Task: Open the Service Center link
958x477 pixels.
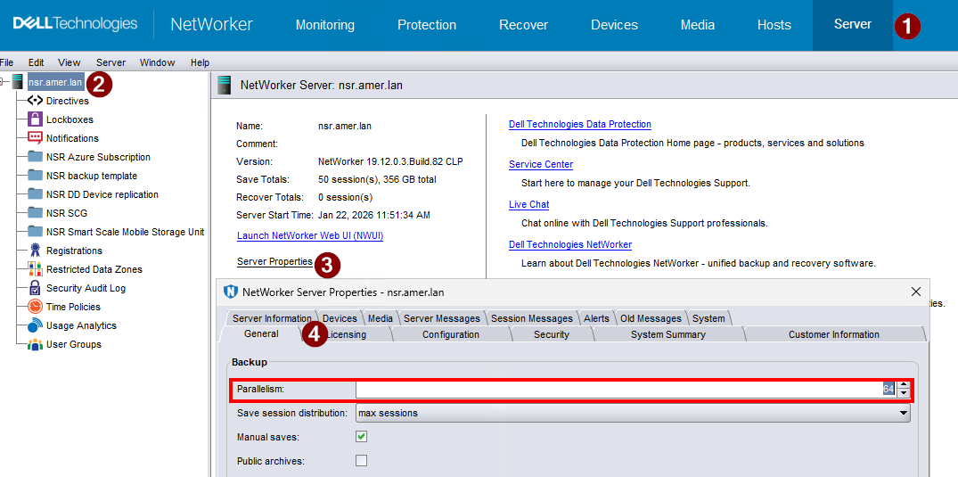Action: [x=541, y=165]
